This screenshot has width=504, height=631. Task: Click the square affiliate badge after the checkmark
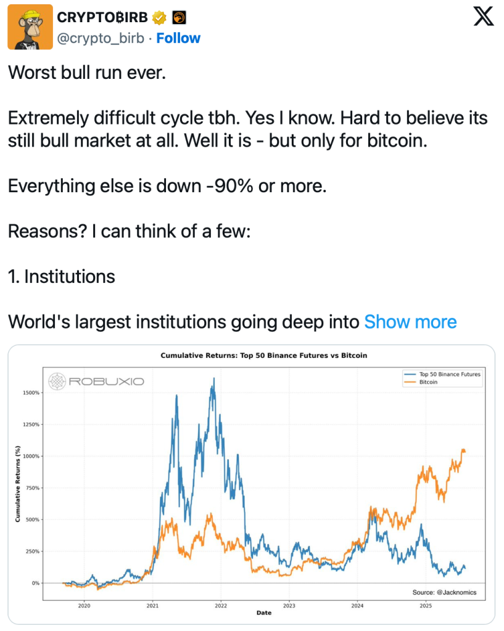(179, 18)
